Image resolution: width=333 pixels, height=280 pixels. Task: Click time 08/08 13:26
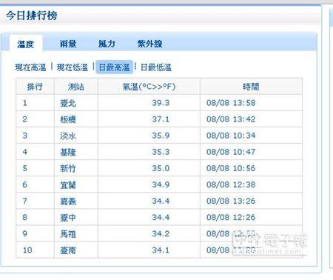(231, 201)
